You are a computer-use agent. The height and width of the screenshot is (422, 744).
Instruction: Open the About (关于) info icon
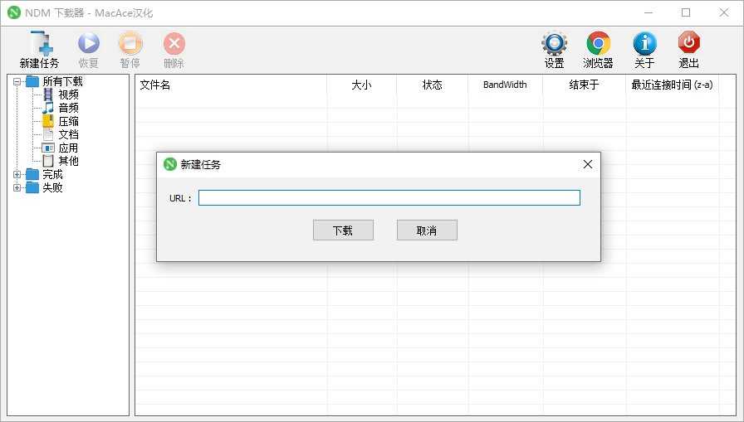tap(644, 45)
